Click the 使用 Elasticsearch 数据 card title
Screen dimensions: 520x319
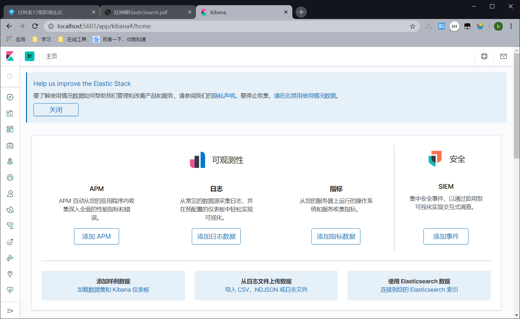pyautogui.click(x=419, y=281)
